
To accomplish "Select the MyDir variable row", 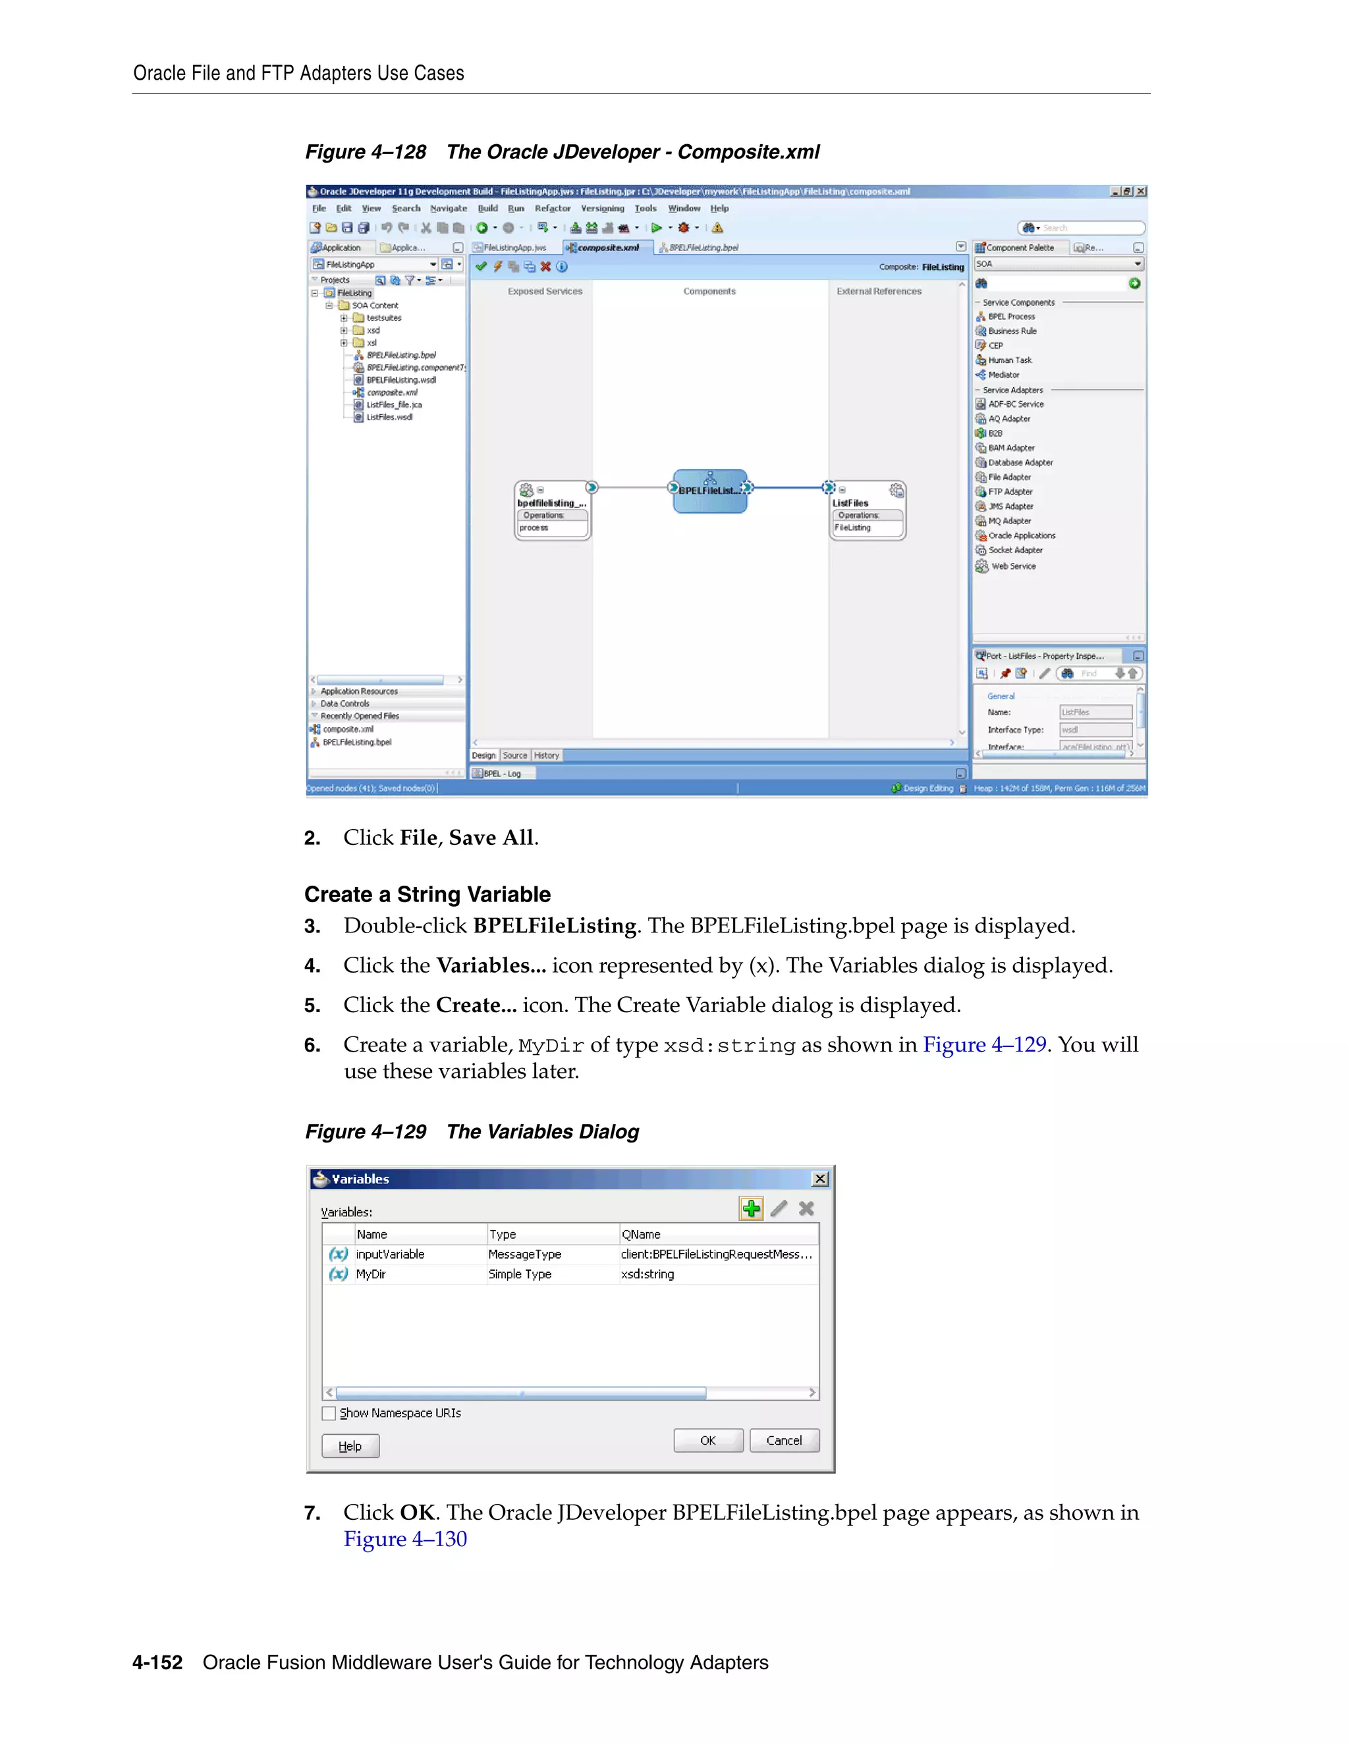I will point(570,1274).
